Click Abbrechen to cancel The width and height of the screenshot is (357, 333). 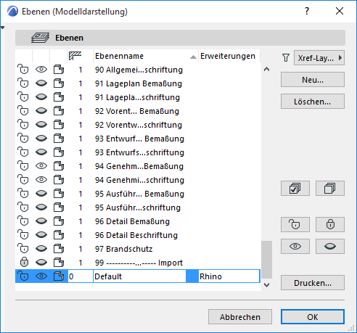click(x=240, y=317)
